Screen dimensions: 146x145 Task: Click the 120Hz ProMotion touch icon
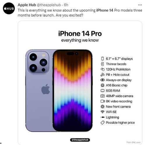[x=103, y=69]
